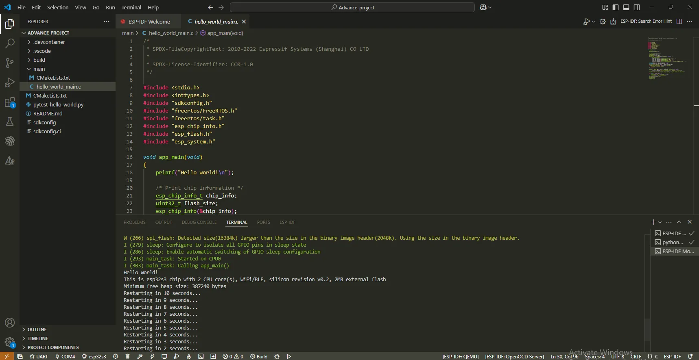Click the build, flash and monitor flame icon
Screen dimensions: 699x360
point(189,356)
